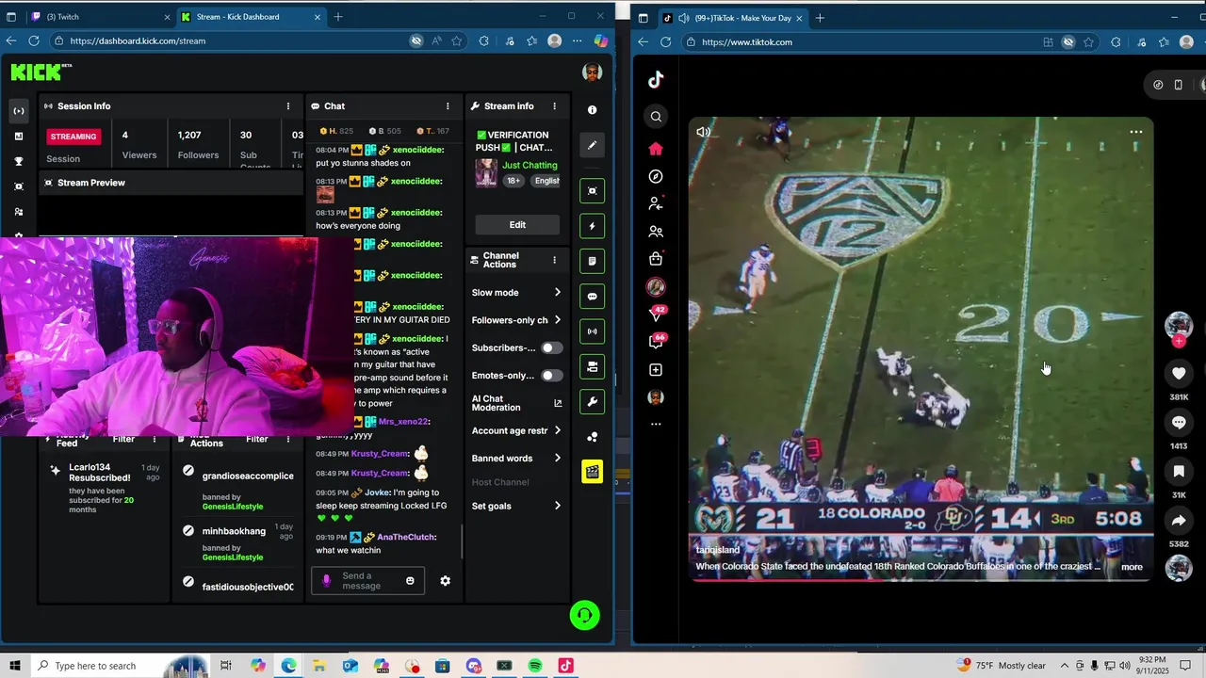Open new tab in Kick browser window

(338, 17)
